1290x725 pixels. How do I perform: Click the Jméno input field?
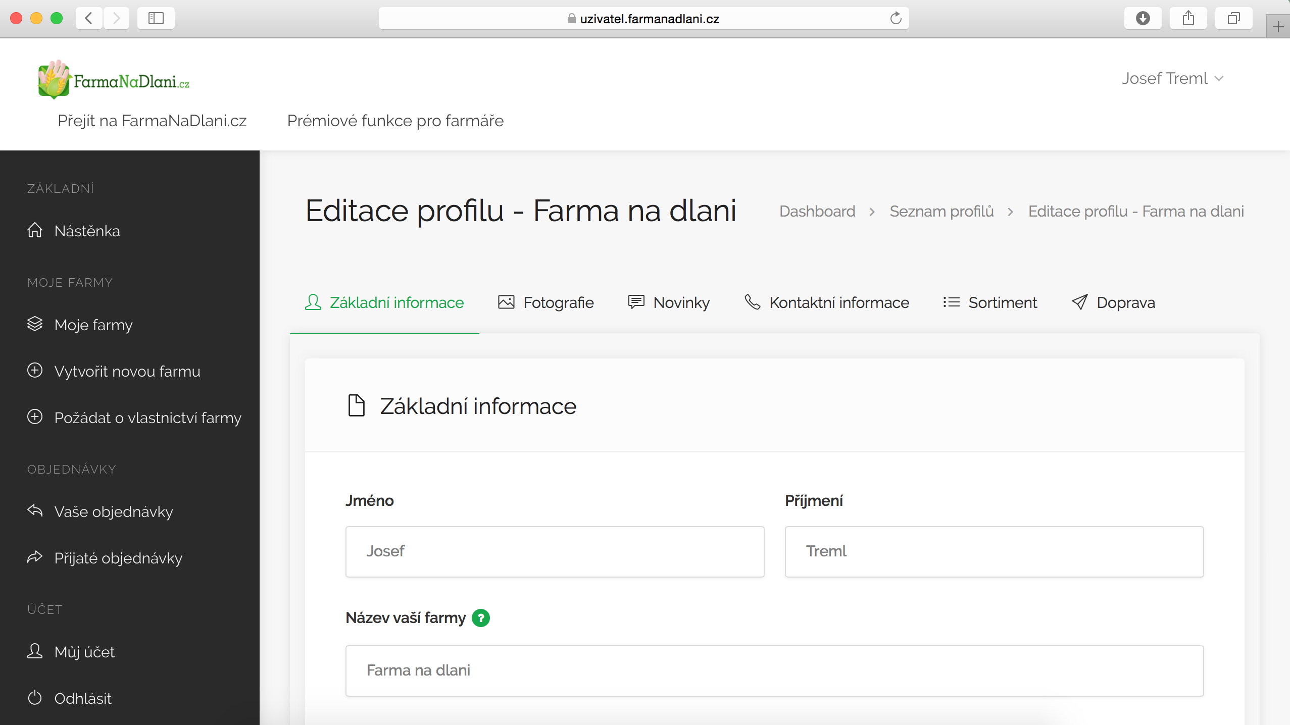[x=555, y=551]
